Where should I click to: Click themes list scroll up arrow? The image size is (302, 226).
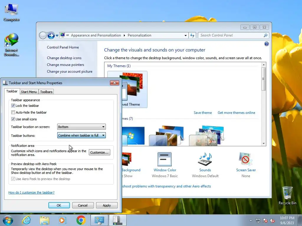263,65
